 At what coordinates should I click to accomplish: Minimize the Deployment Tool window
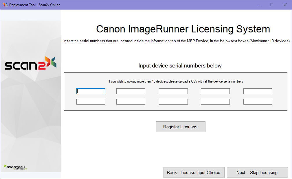pyautogui.click(x=258, y=5)
